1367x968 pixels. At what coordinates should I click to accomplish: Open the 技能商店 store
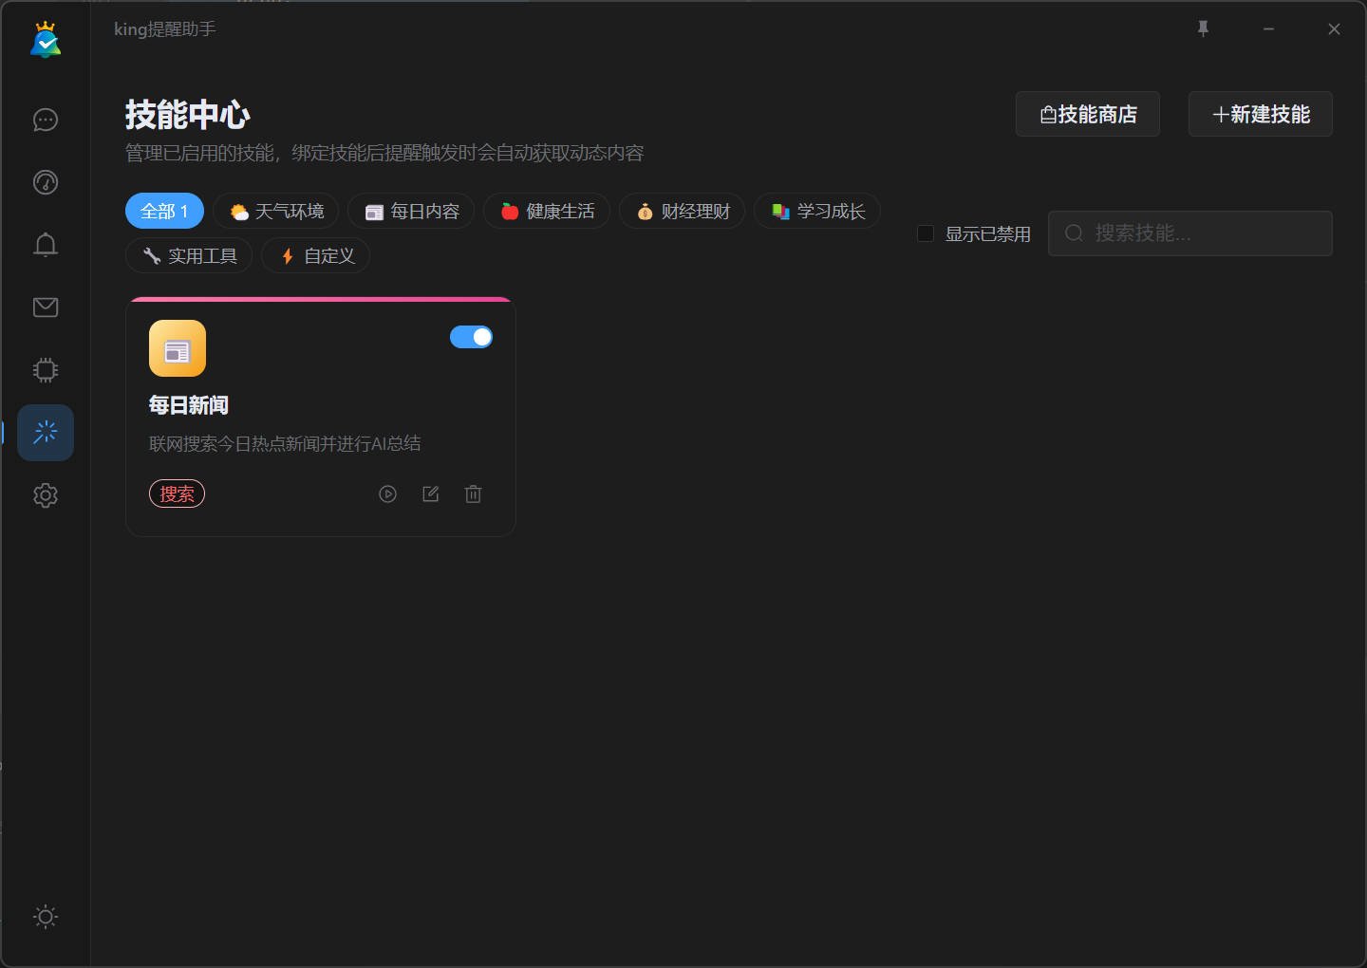pos(1087,114)
